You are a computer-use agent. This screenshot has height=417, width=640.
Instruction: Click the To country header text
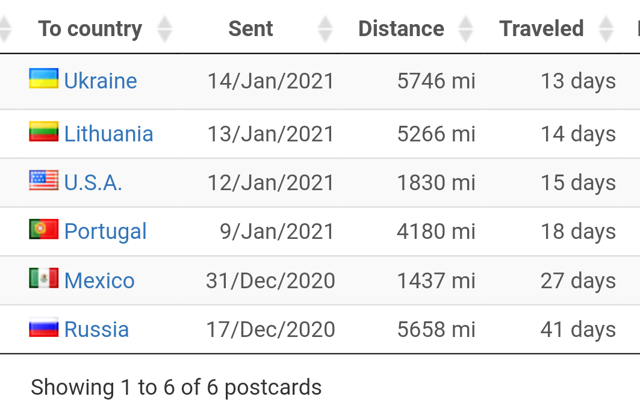pyautogui.click(x=90, y=29)
